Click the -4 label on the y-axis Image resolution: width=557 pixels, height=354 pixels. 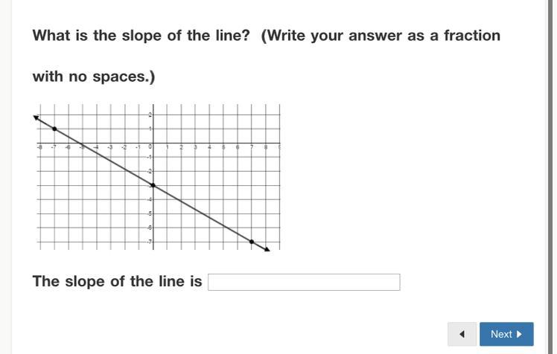(x=149, y=199)
